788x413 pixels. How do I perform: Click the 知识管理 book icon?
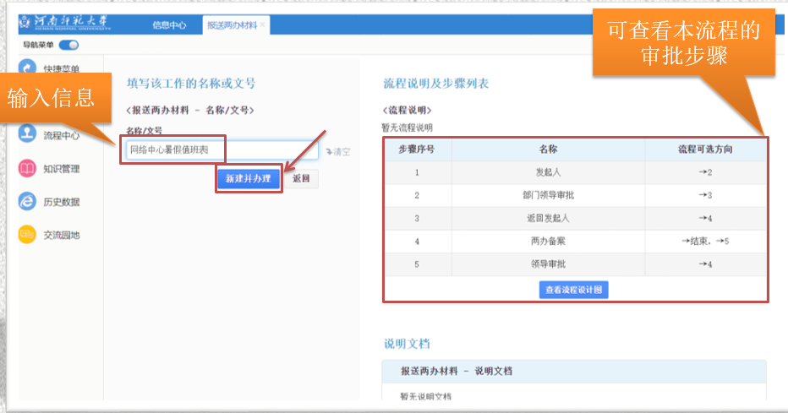(x=28, y=169)
